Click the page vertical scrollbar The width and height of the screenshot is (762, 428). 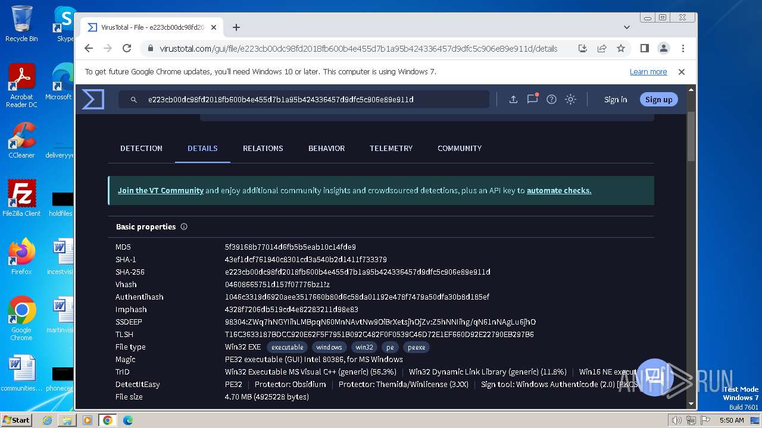click(691, 136)
